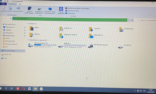Show hidden system tray icons
Image resolution: width=156 pixels, height=94 pixels.
135,91
